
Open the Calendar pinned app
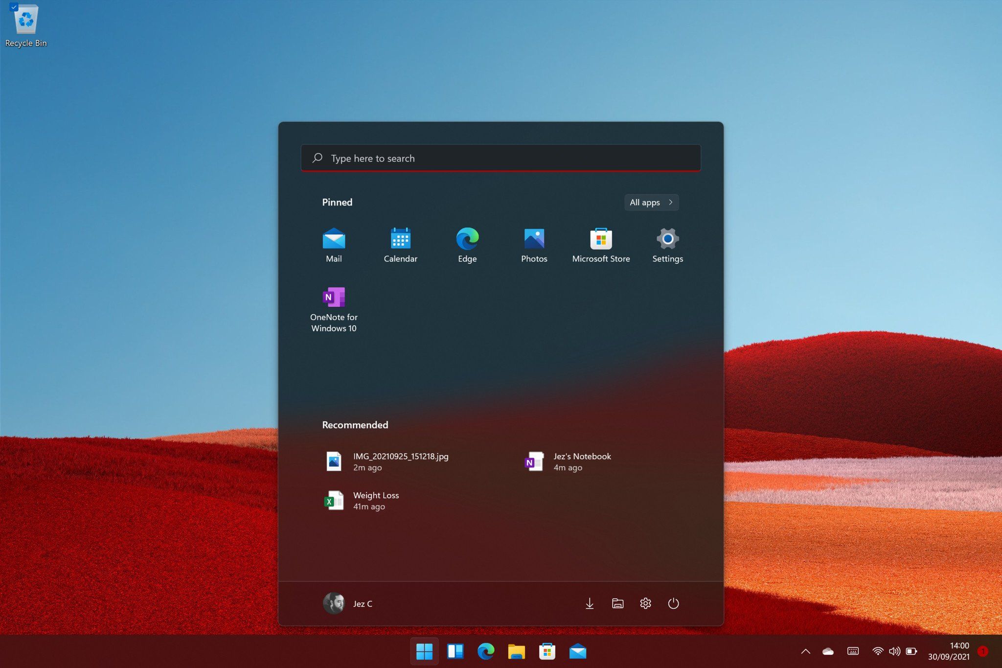click(401, 245)
